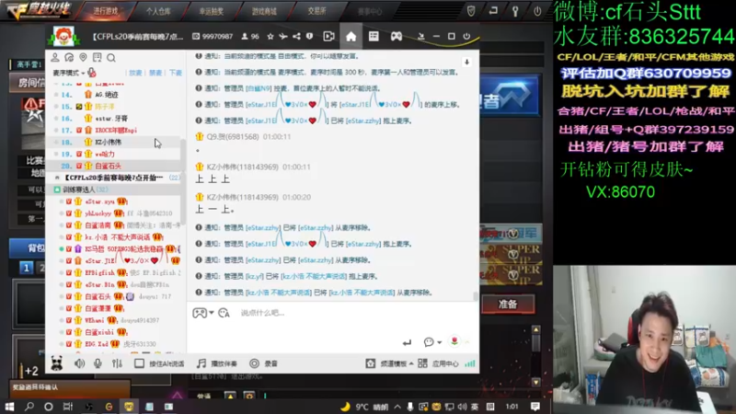The image size is (736, 414).
Task: Click the location pin icon above user list
Action: tap(83, 57)
